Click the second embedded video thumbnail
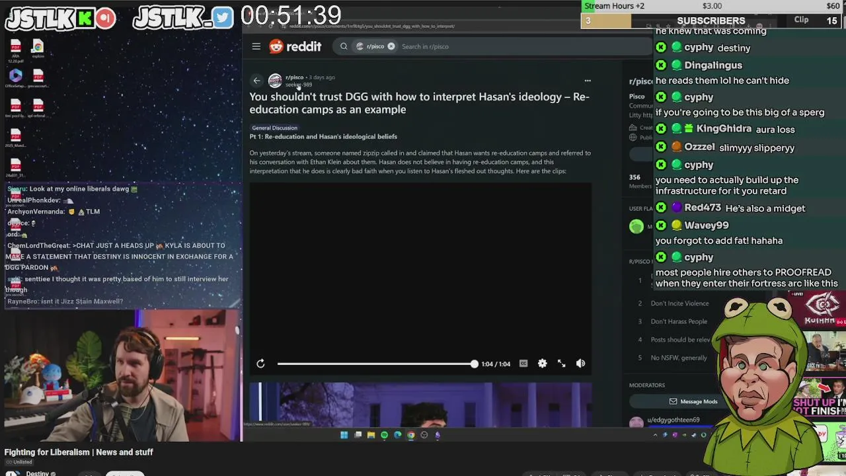 [x=420, y=405]
